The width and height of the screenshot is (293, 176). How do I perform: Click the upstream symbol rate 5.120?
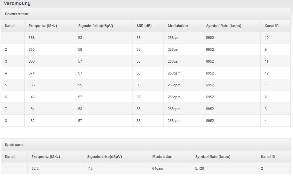200,168
